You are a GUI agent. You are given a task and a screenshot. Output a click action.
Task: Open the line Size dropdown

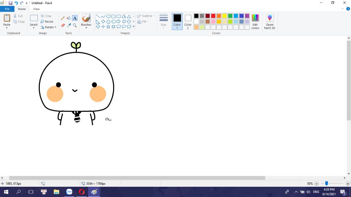click(164, 21)
